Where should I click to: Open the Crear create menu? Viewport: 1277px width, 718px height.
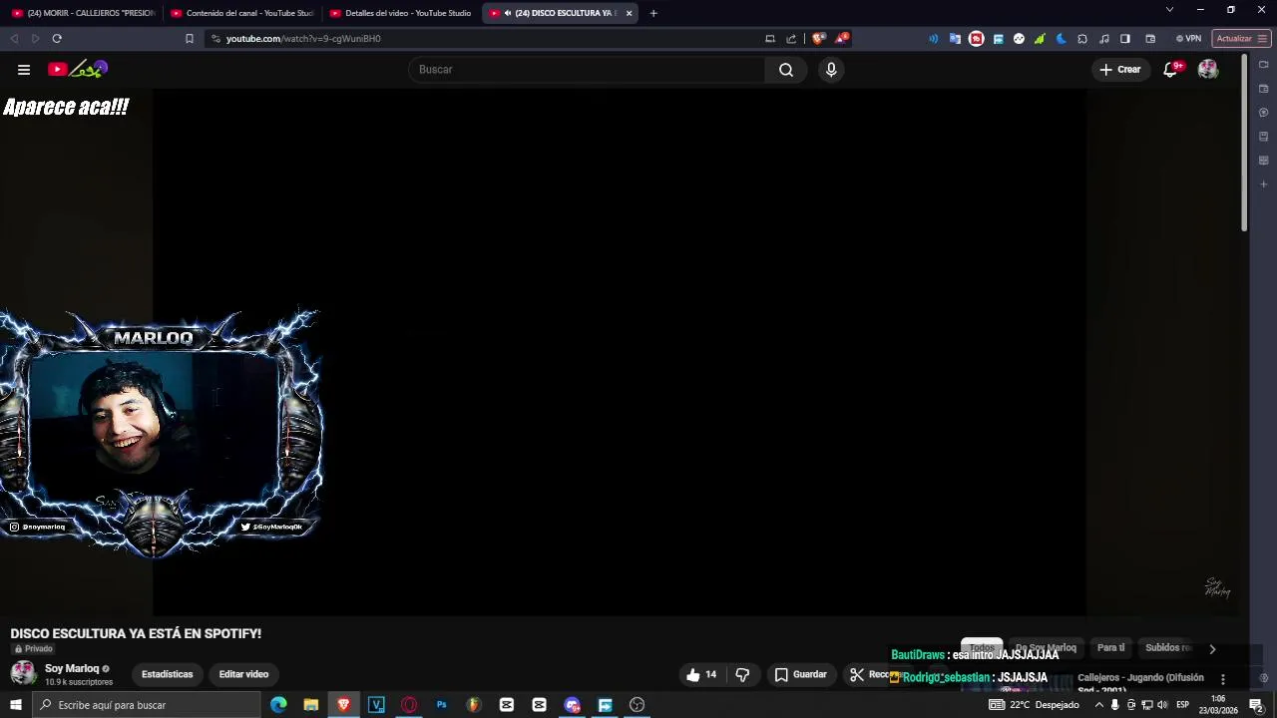point(1120,70)
